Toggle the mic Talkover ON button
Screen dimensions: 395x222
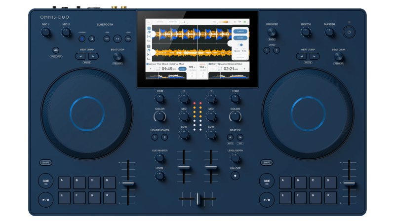(55, 50)
